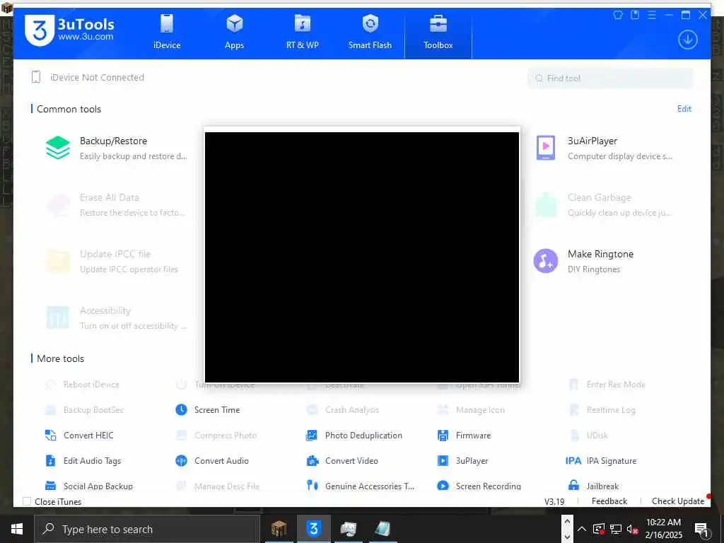Open the Convert HEIC icon

coord(50,435)
